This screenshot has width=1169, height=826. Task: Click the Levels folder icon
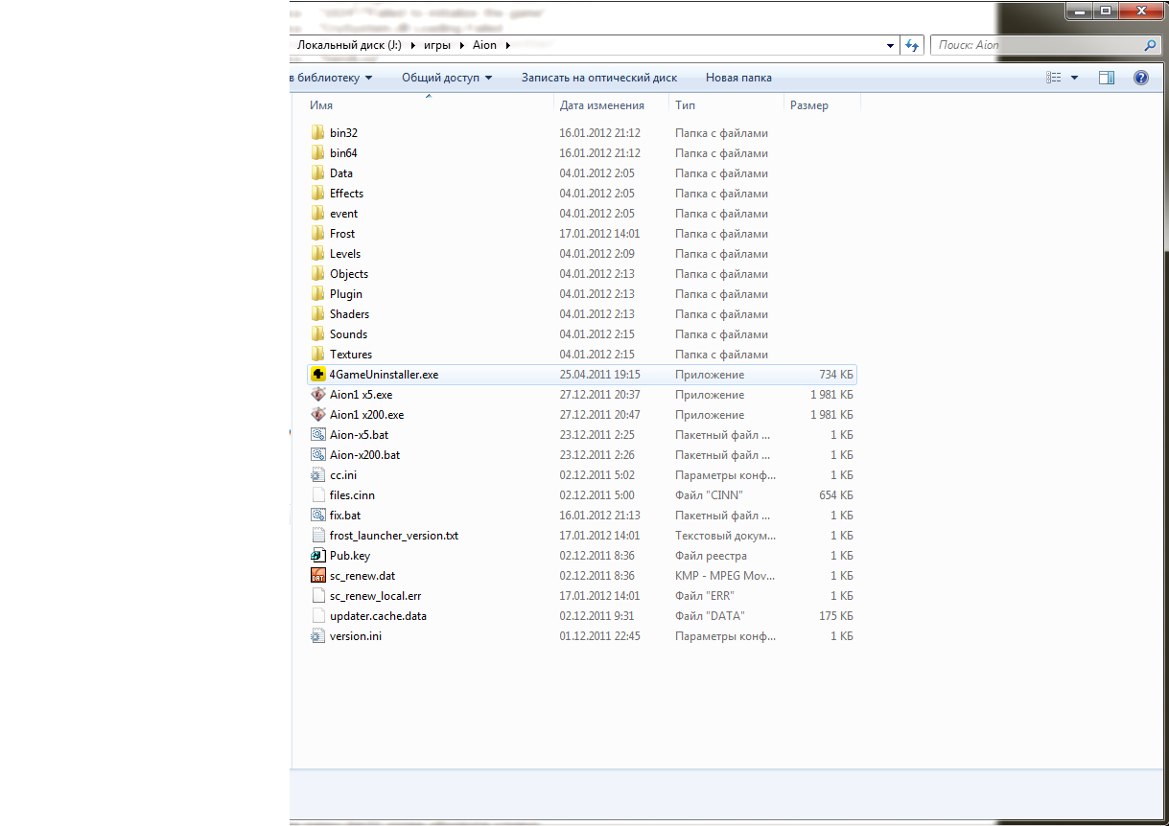(318, 254)
